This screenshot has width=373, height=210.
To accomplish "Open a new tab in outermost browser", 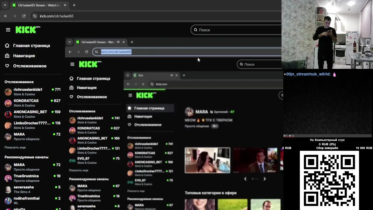I will [x=74, y=5].
